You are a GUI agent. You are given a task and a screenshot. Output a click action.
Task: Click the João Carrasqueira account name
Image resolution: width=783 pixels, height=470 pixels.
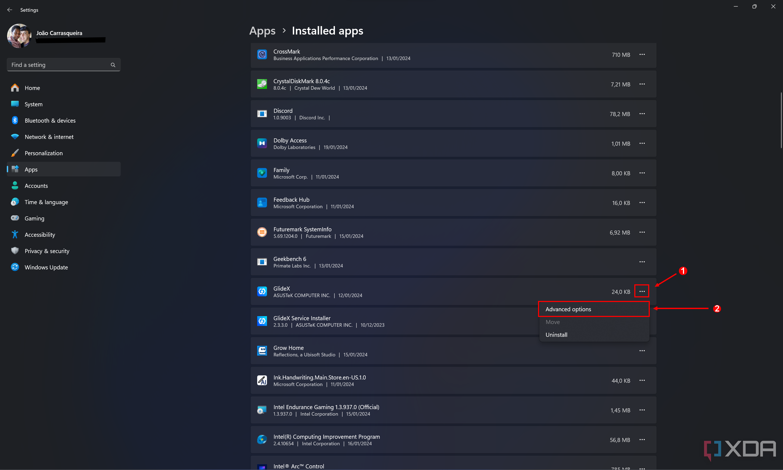pos(59,33)
